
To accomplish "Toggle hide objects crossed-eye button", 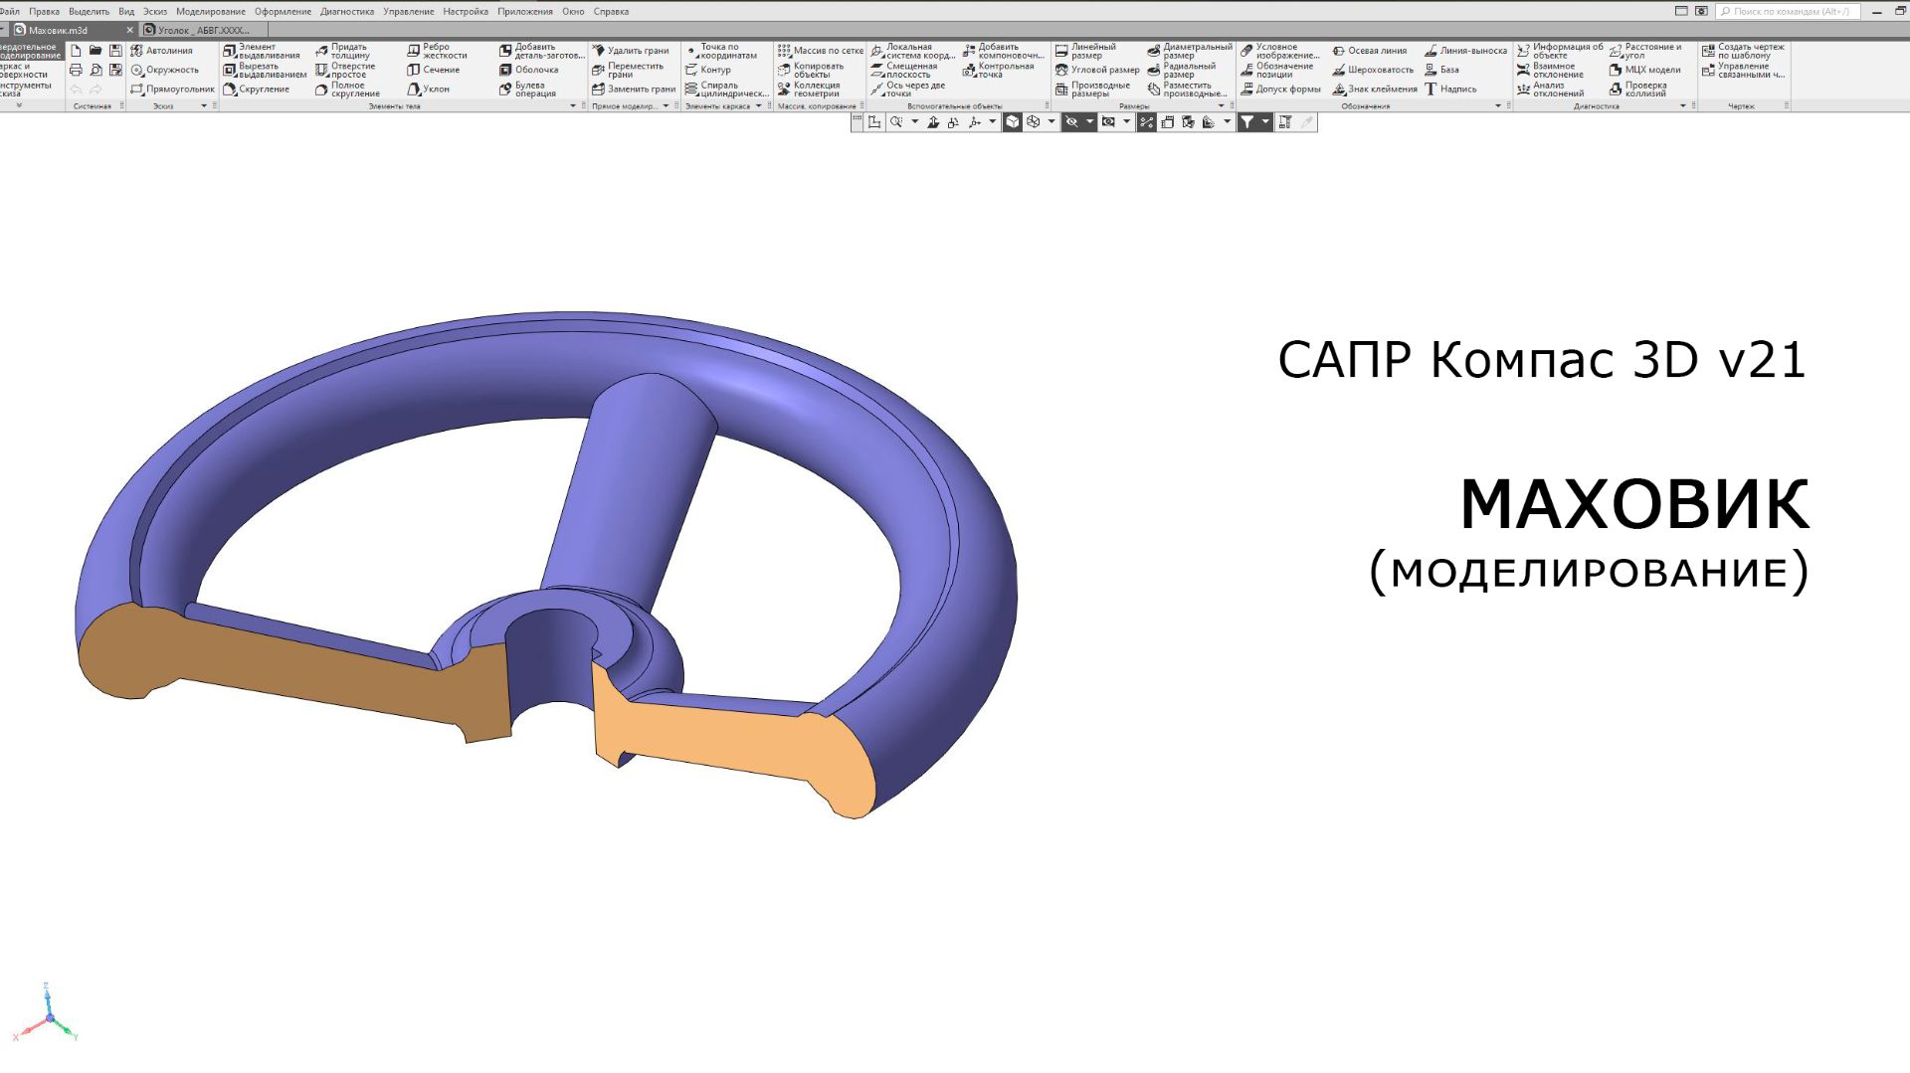I will pos(1071,122).
